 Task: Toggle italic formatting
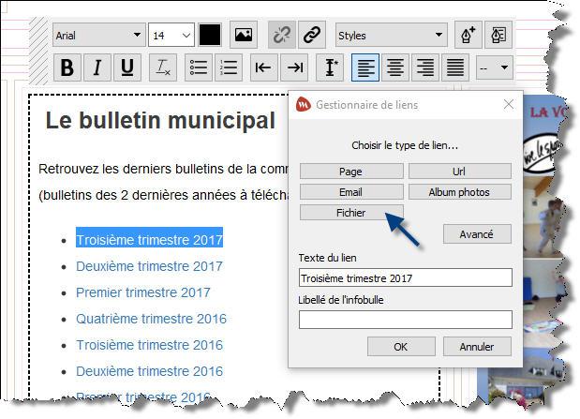pos(97,67)
